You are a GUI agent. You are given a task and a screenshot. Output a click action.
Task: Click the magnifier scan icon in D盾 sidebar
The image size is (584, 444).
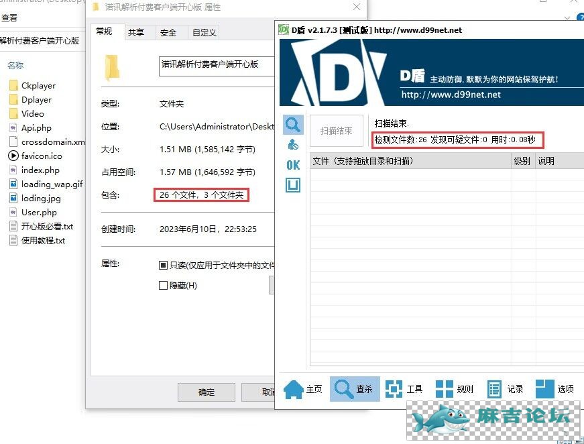tap(293, 124)
